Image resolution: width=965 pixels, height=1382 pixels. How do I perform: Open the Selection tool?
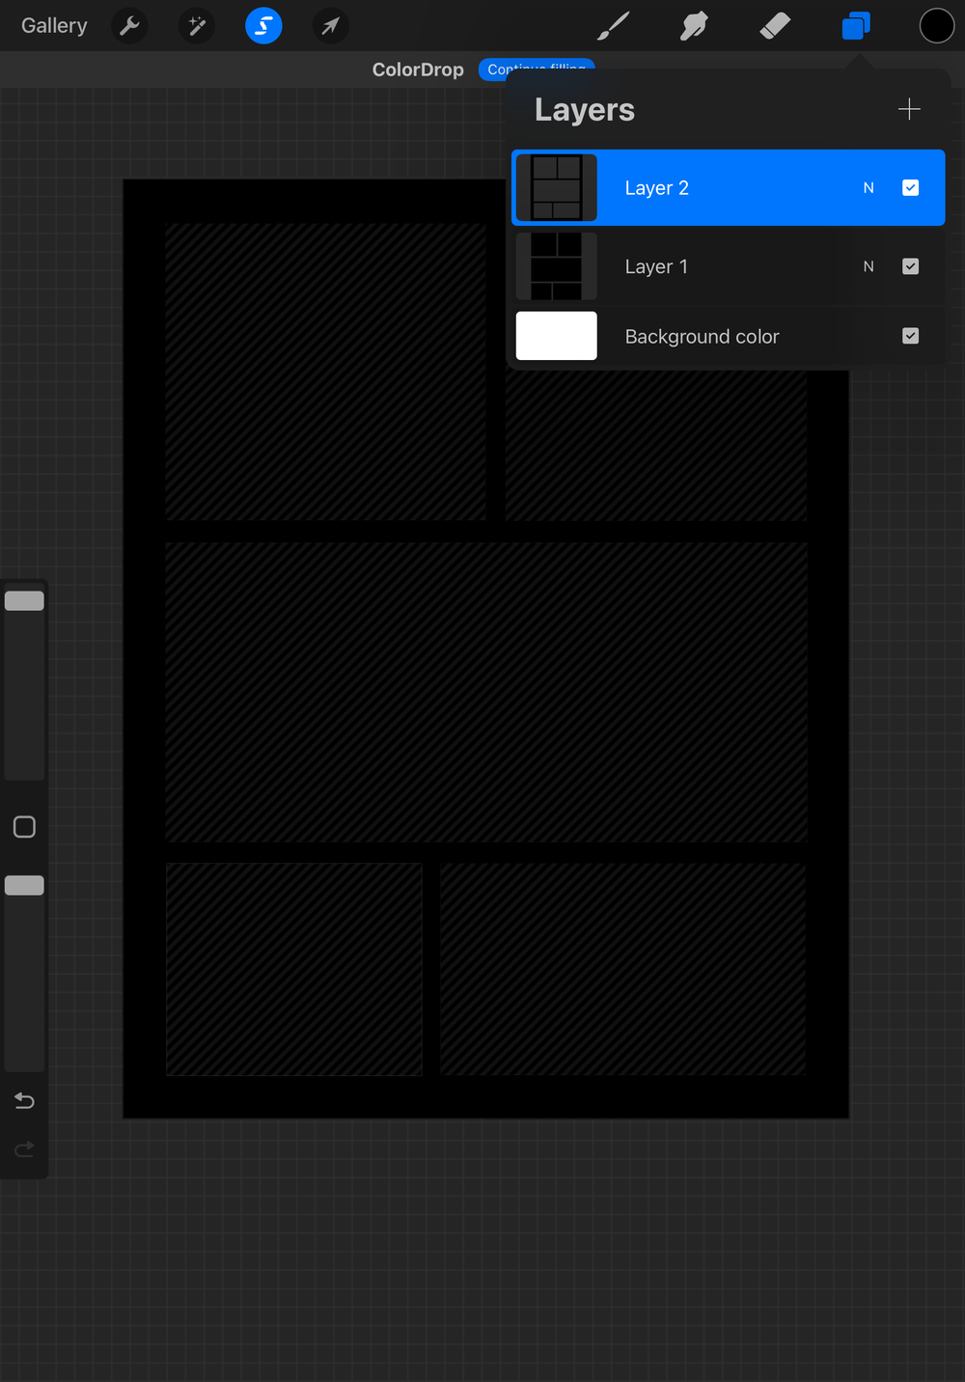(262, 25)
